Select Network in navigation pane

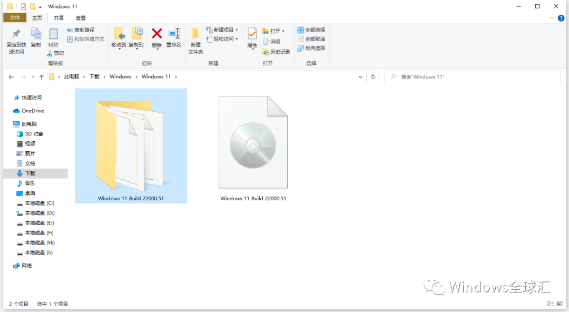click(23, 266)
